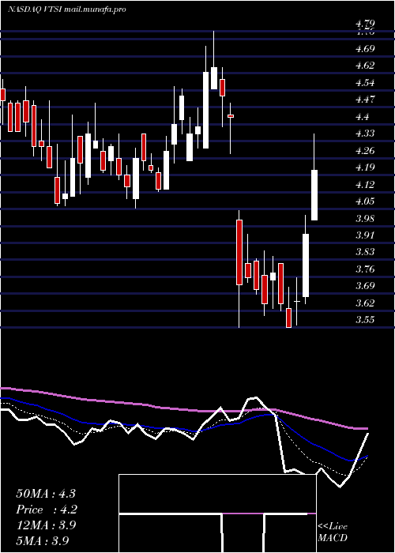Click the Price : 4.2 readout

47,510
